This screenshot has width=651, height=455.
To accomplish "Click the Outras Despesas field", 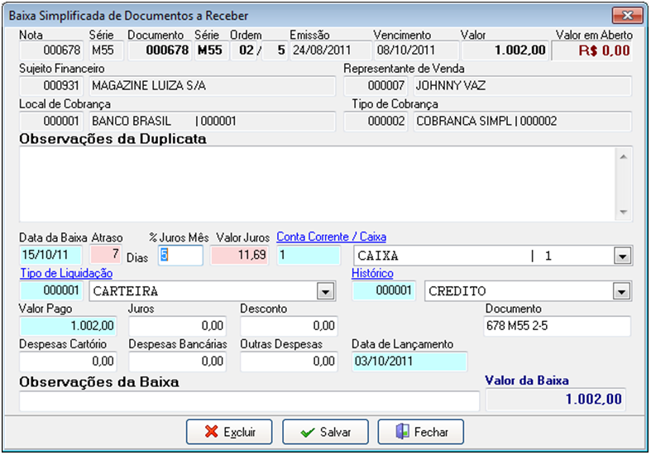I will [x=289, y=362].
